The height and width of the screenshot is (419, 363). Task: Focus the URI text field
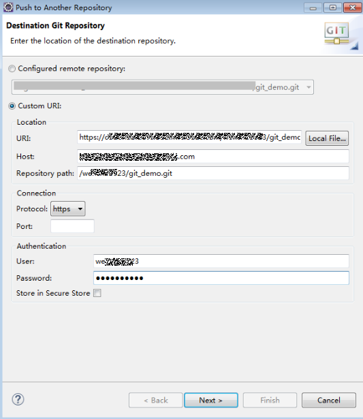189,137
